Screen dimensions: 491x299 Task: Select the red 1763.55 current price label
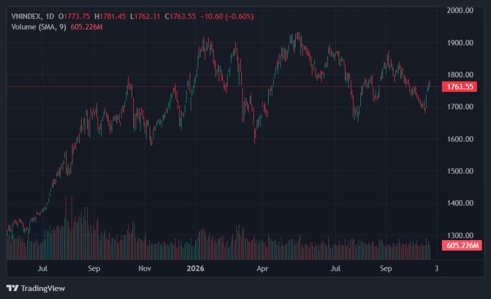459,86
